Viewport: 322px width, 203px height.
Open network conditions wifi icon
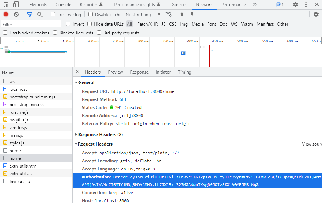169,14
